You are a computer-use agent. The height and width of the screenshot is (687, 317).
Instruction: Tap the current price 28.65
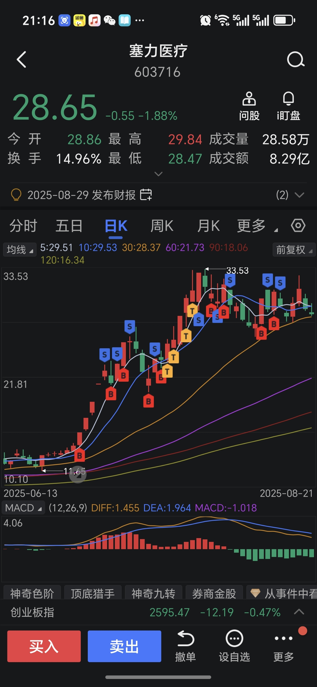click(x=55, y=107)
